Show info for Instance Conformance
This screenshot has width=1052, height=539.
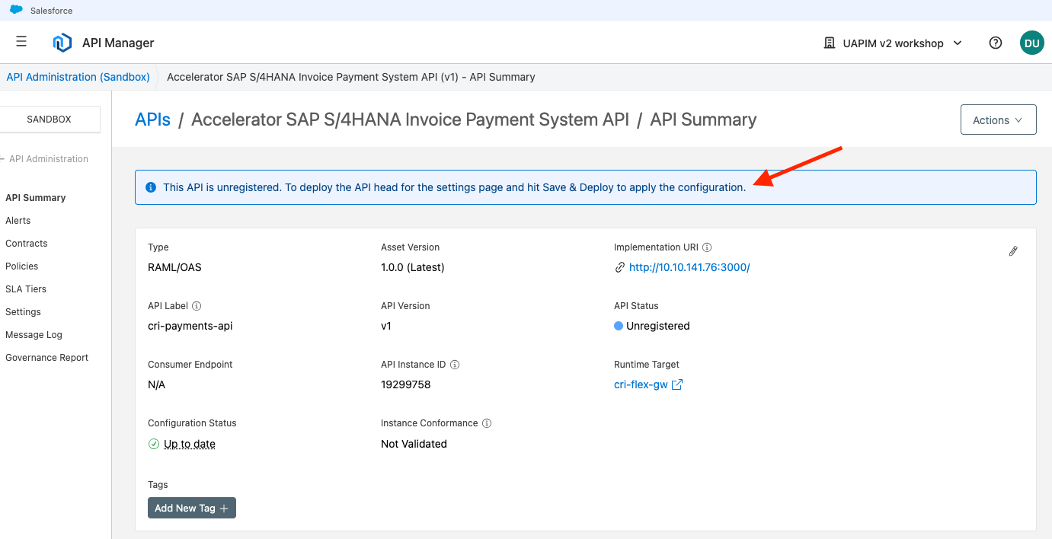pos(487,423)
